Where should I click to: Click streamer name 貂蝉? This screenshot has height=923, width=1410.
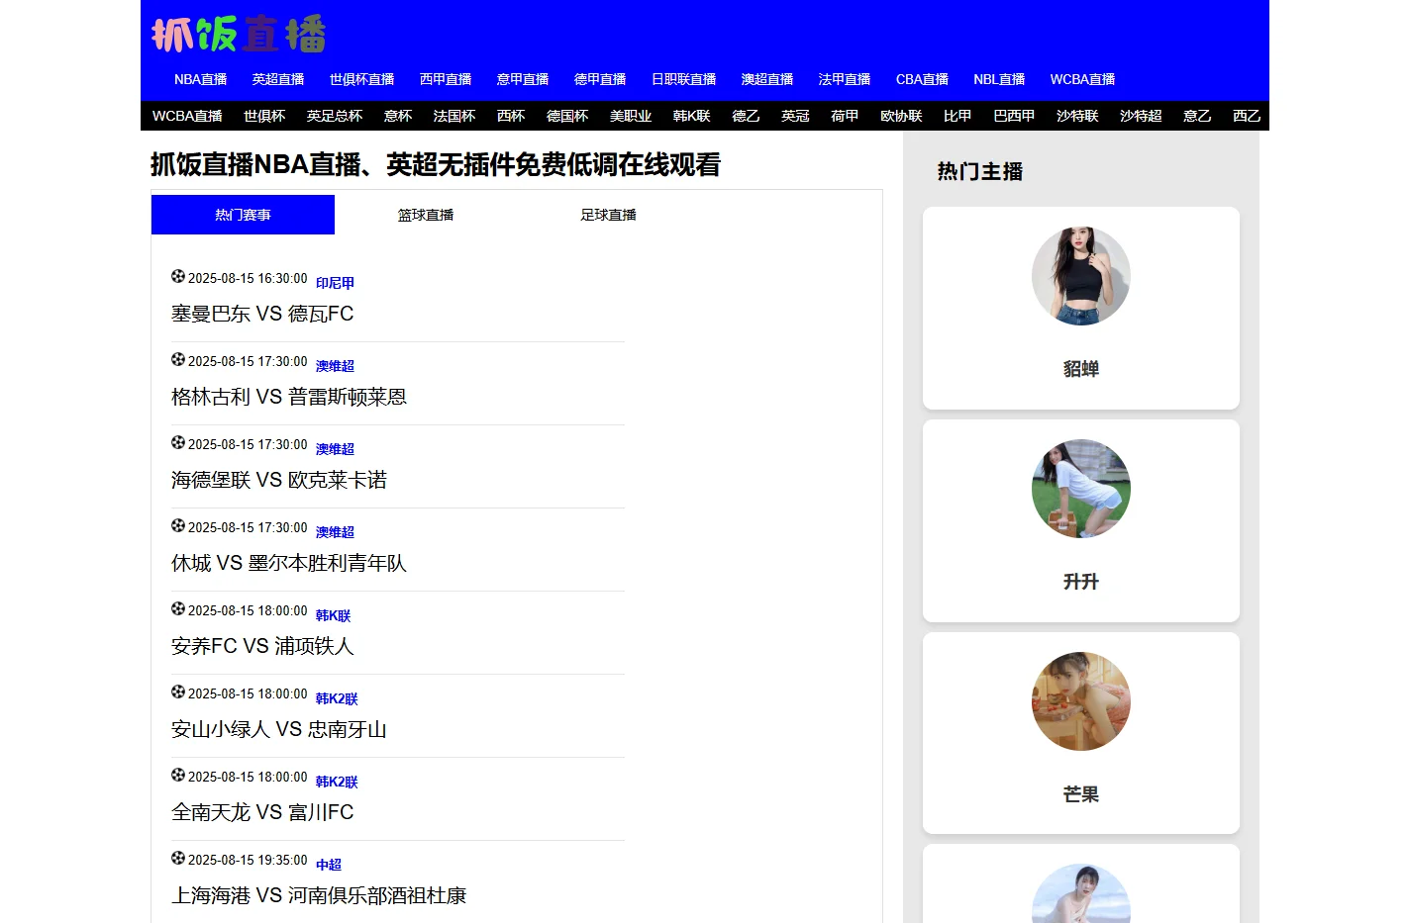(1081, 369)
